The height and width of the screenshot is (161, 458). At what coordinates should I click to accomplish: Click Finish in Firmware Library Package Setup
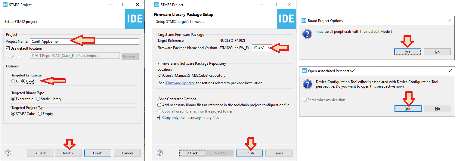(x=249, y=153)
